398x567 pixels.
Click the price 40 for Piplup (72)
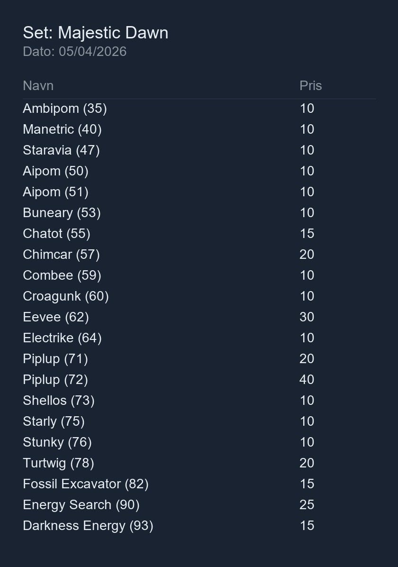[x=307, y=380]
